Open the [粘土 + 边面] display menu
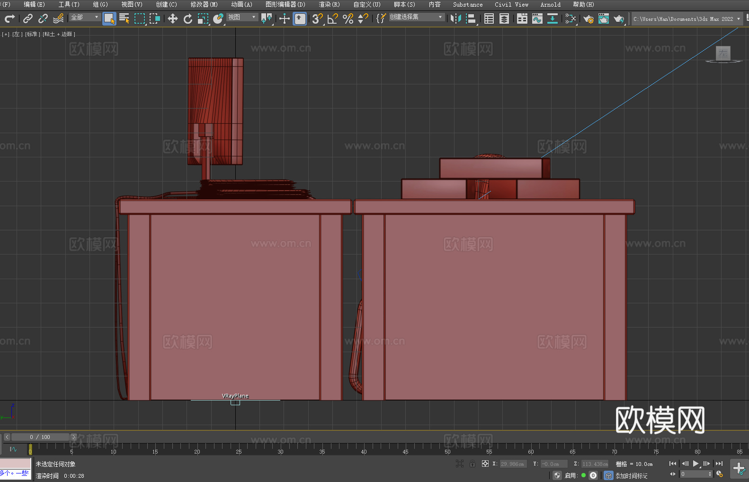 click(59, 34)
